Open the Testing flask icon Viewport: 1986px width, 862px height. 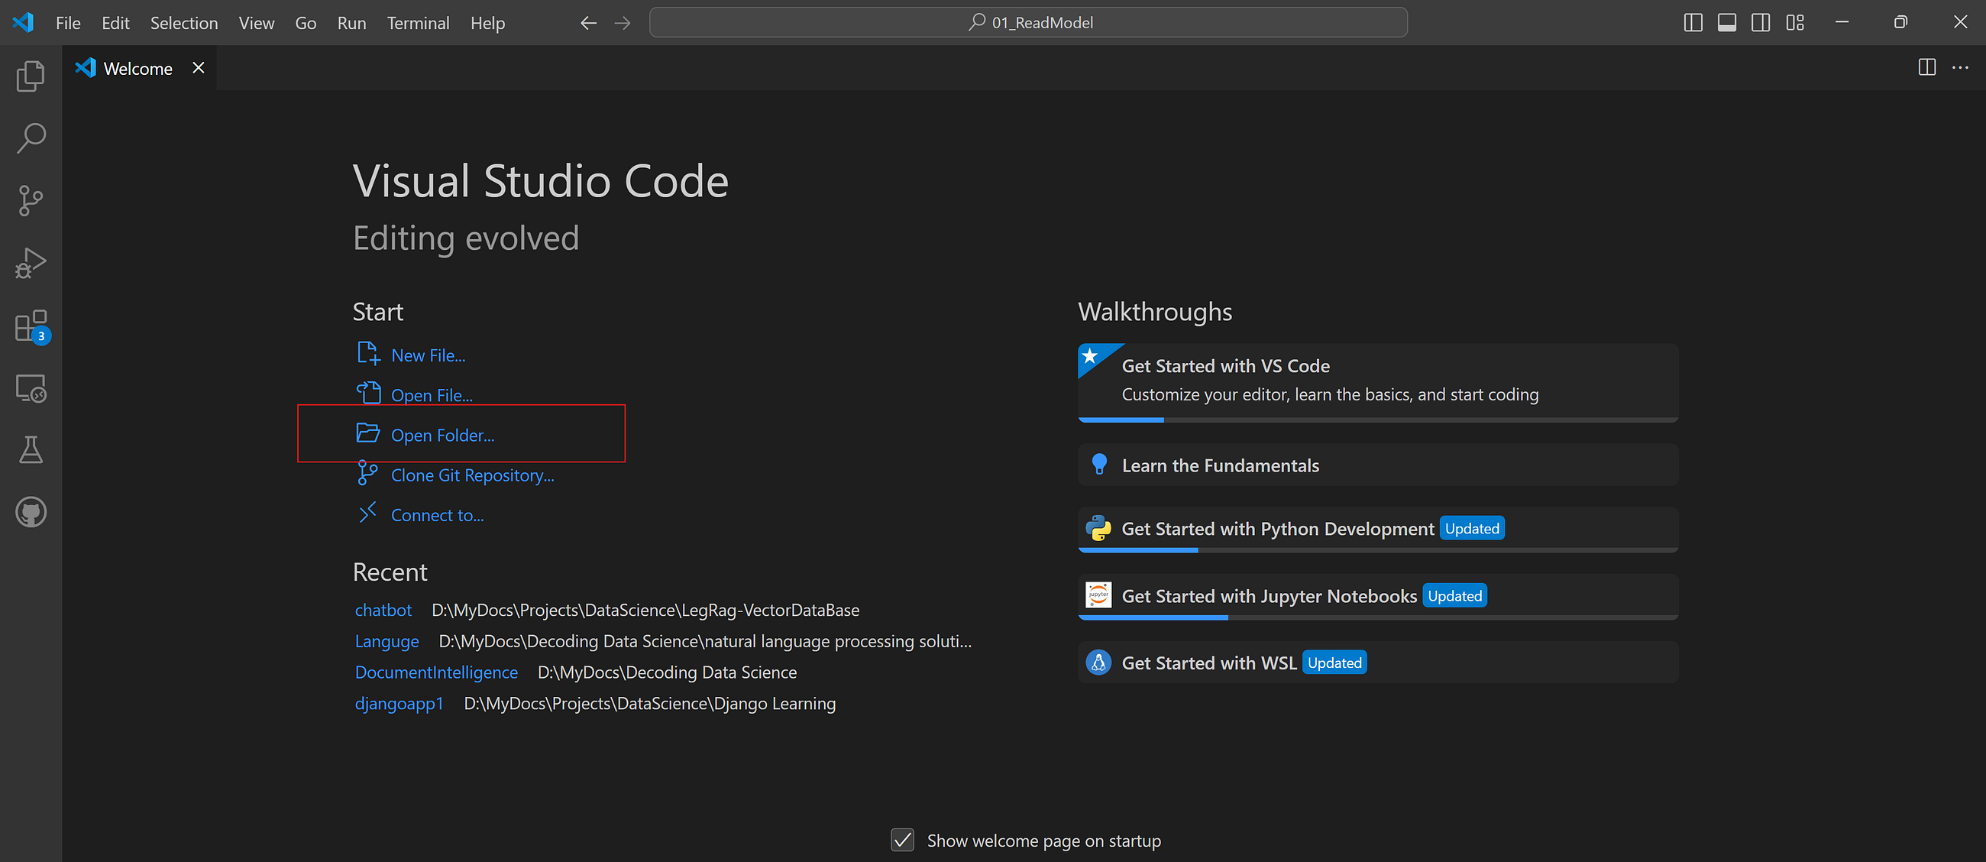[31, 449]
